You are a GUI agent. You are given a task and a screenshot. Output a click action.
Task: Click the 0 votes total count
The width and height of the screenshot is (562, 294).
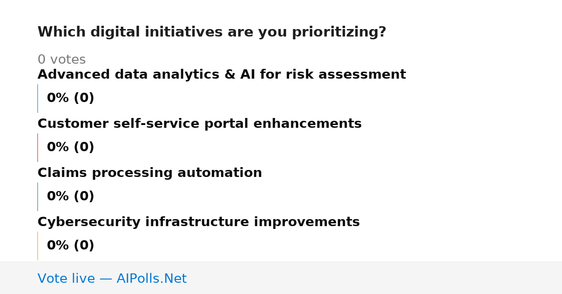61,60
